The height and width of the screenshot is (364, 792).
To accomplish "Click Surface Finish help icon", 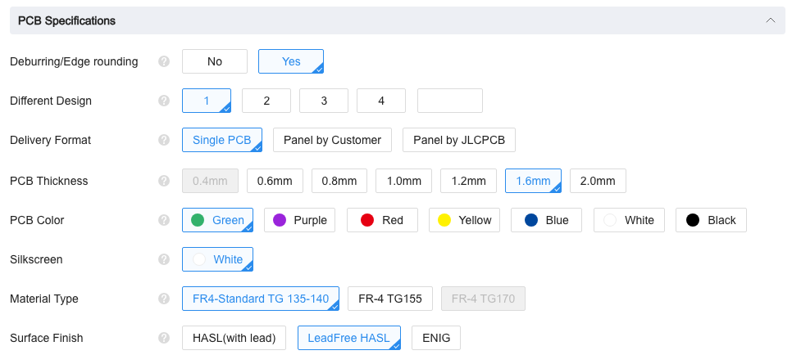I will [164, 338].
